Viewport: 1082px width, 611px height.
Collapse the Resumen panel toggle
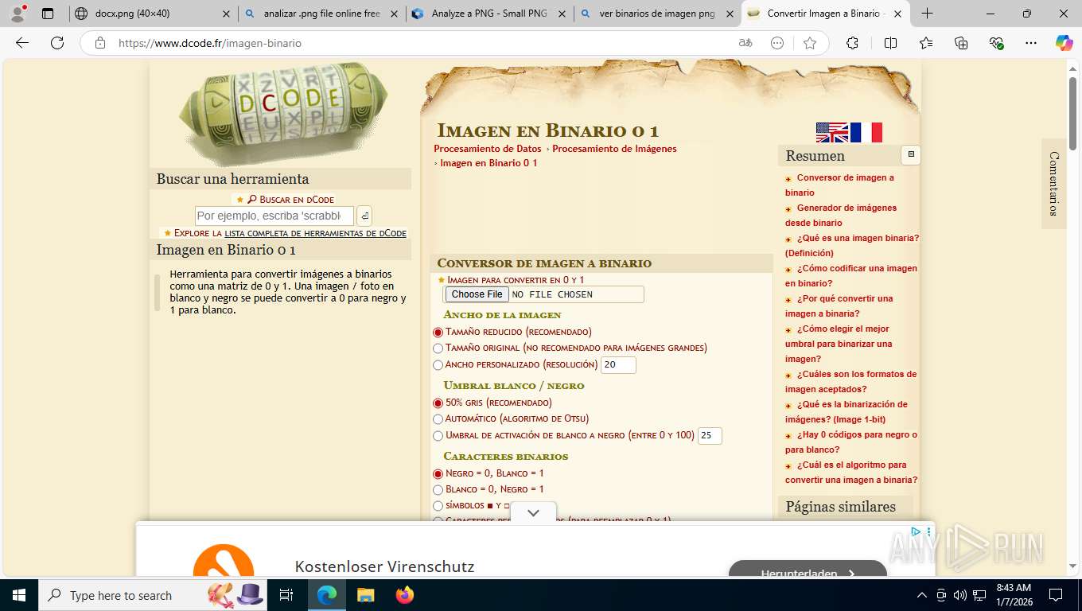(x=911, y=155)
